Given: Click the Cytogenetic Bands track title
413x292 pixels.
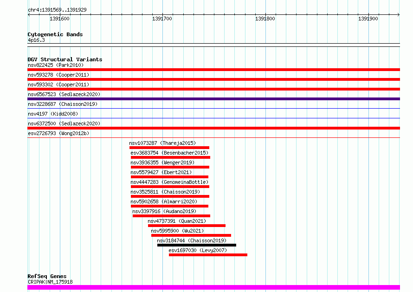Looking at the screenshot, I should tap(55, 34).
